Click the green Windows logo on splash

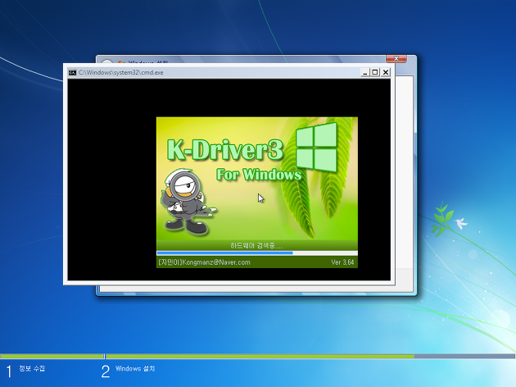click(x=316, y=148)
